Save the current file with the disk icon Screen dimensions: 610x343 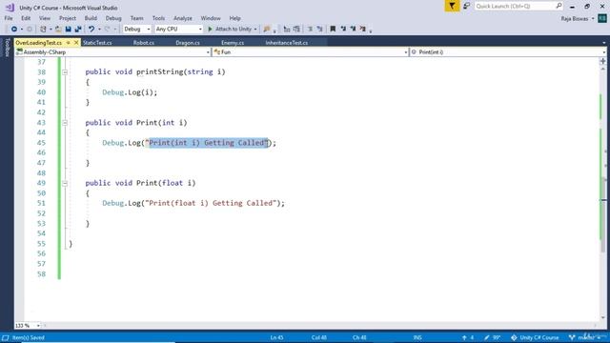coord(68,30)
